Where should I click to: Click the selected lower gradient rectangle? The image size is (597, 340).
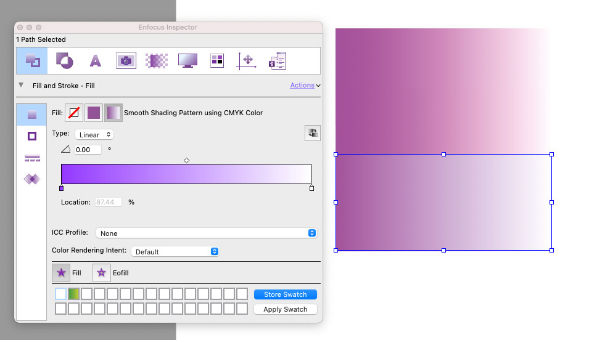(443, 202)
